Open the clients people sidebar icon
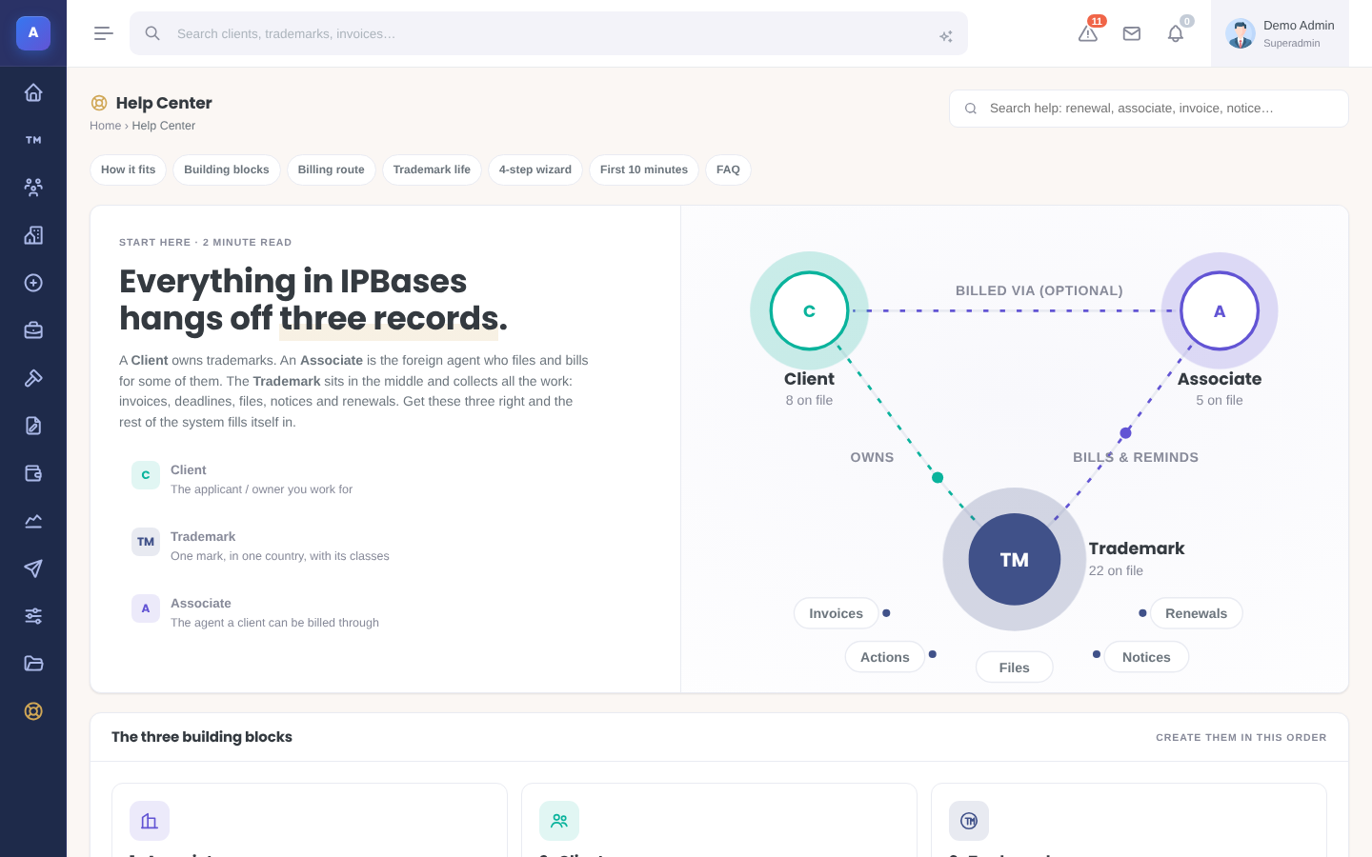 pyautogui.click(x=33, y=188)
